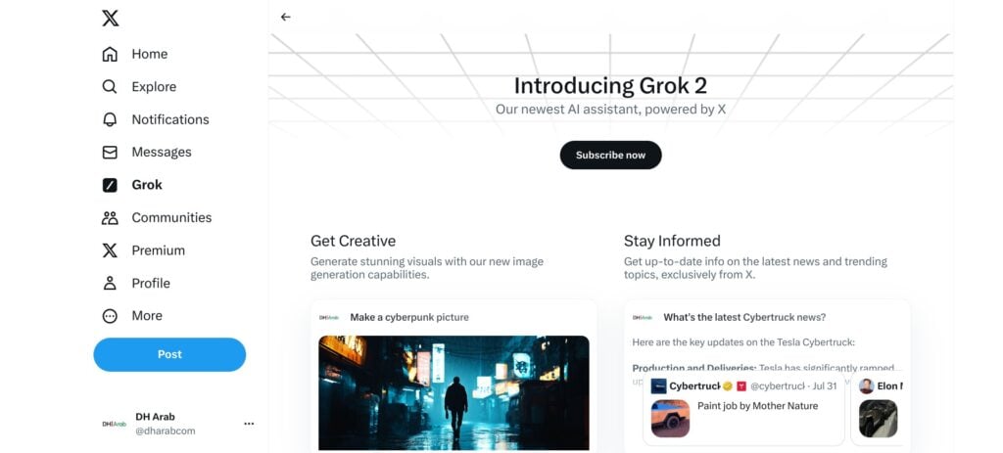Expand the More circle menu
Viewport: 1003px width, 453px height.
click(x=110, y=316)
